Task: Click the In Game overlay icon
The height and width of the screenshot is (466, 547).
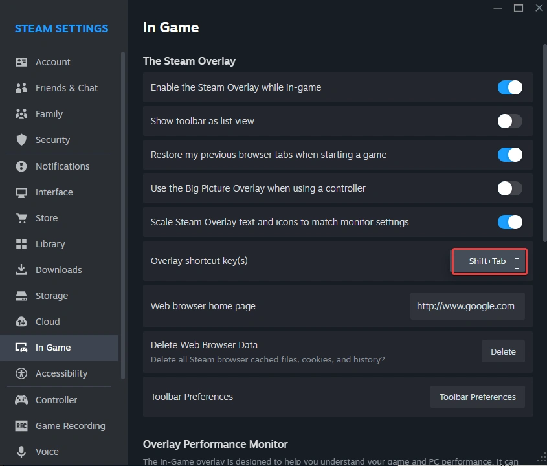Action: (21, 348)
